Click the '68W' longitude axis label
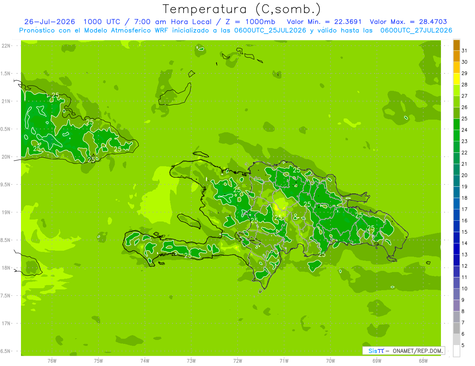This screenshot has width=475, height=366. [x=423, y=361]
